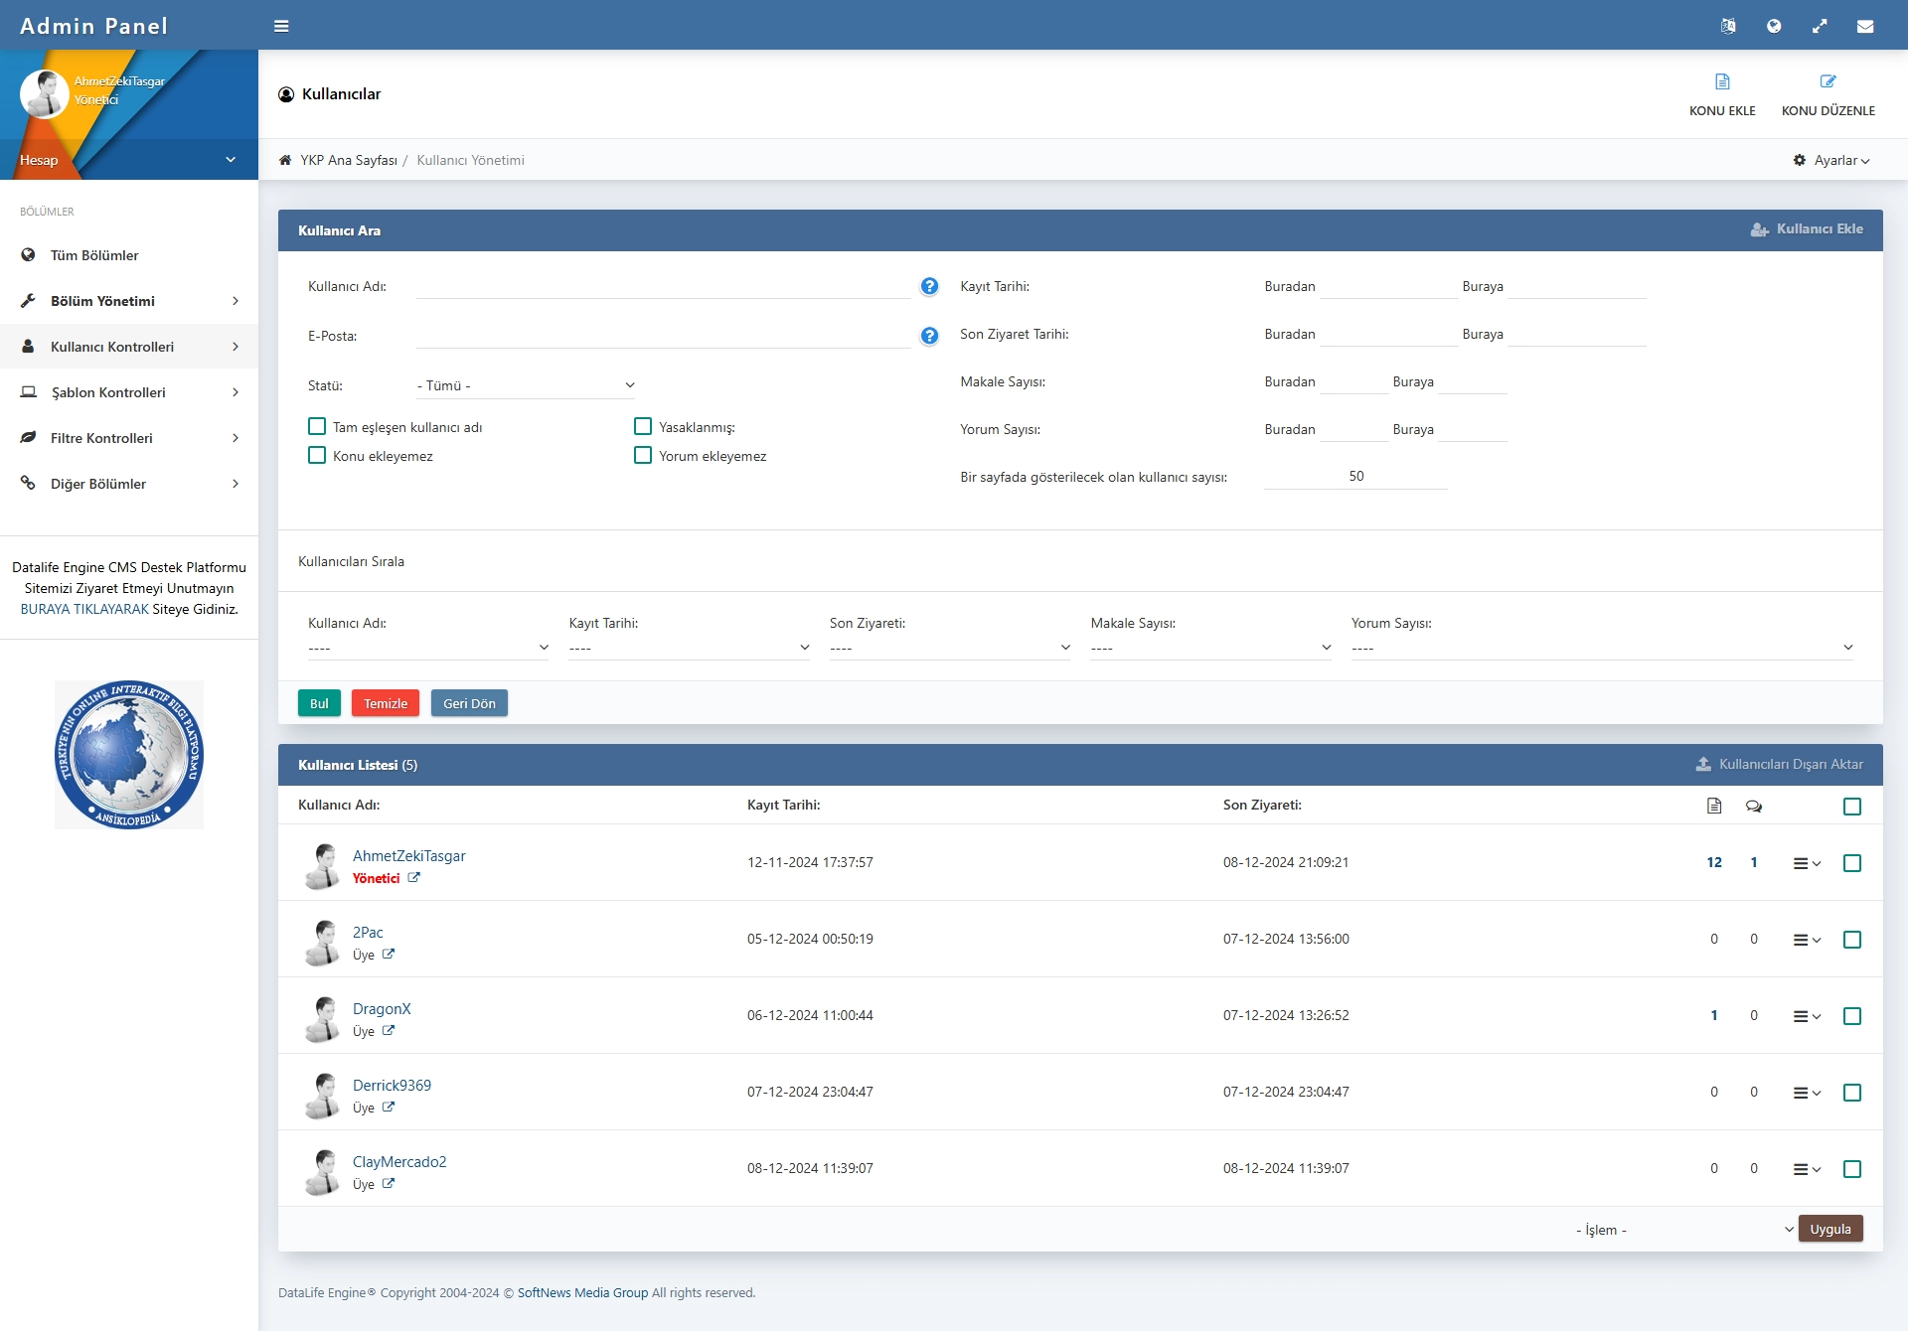The image size is (1908, 1331).
Task: Click help icon beside E-Posta field
Action: tap(929, 336)
